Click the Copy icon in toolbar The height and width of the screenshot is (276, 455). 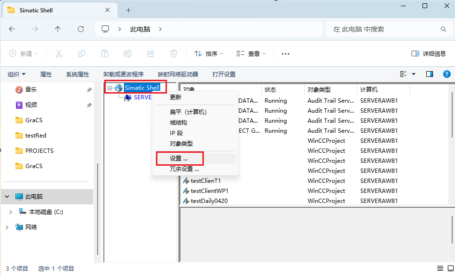coord(82,53)
